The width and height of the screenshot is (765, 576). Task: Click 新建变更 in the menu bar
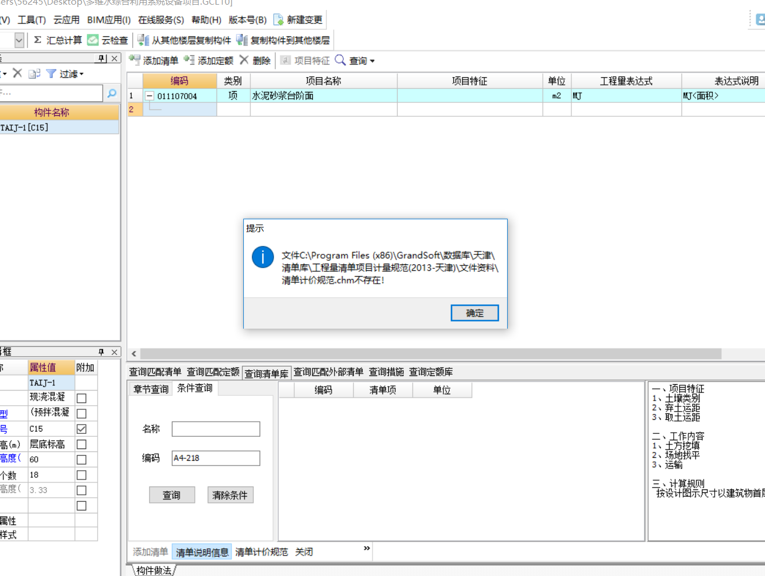click(x=298, y=20)
